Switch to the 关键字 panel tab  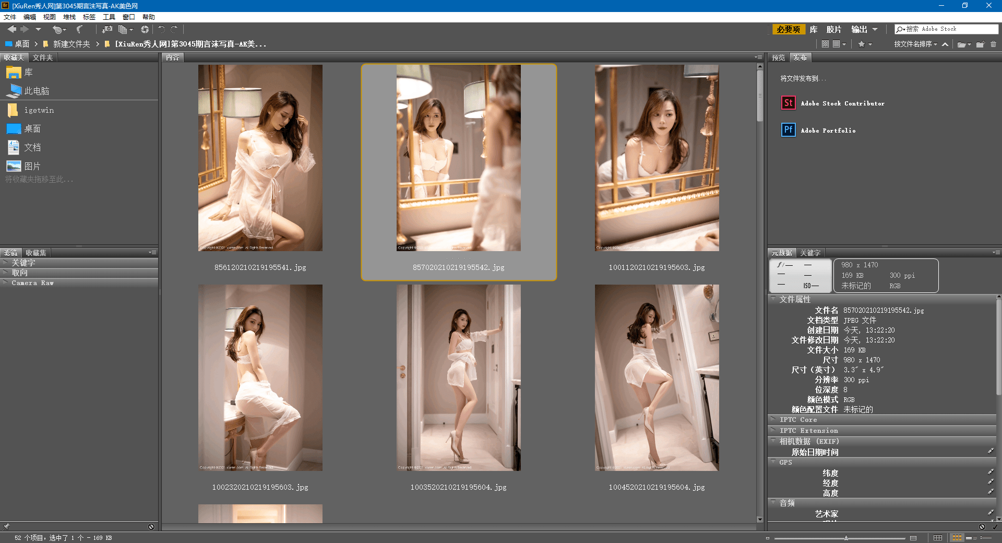[x=810, y=253]
